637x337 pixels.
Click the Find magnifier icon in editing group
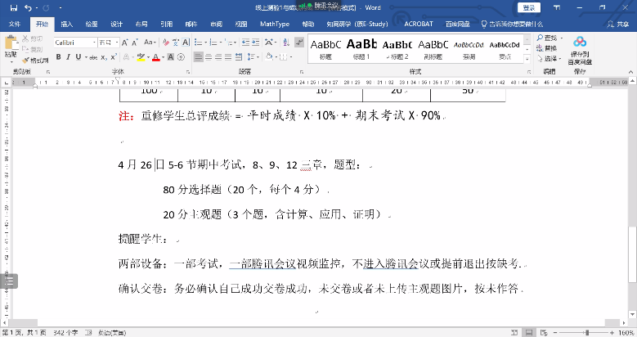(540, 38)
